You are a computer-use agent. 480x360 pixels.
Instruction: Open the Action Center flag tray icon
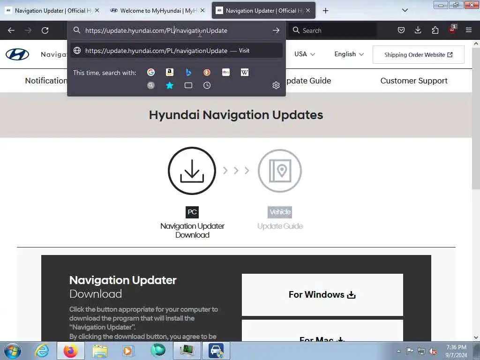[410, 351]
